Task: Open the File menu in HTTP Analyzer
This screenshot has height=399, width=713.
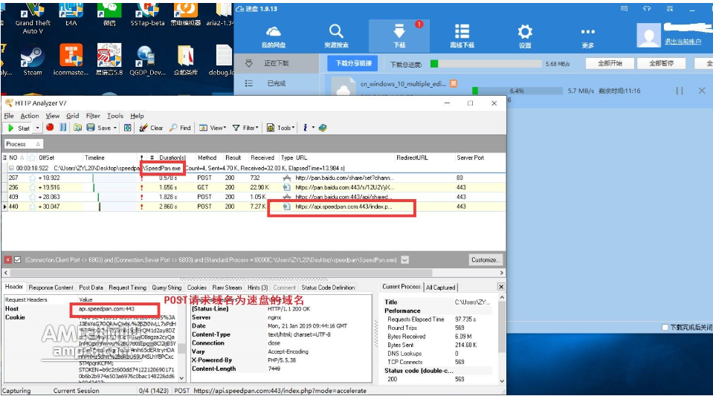Action: (9, 116)
